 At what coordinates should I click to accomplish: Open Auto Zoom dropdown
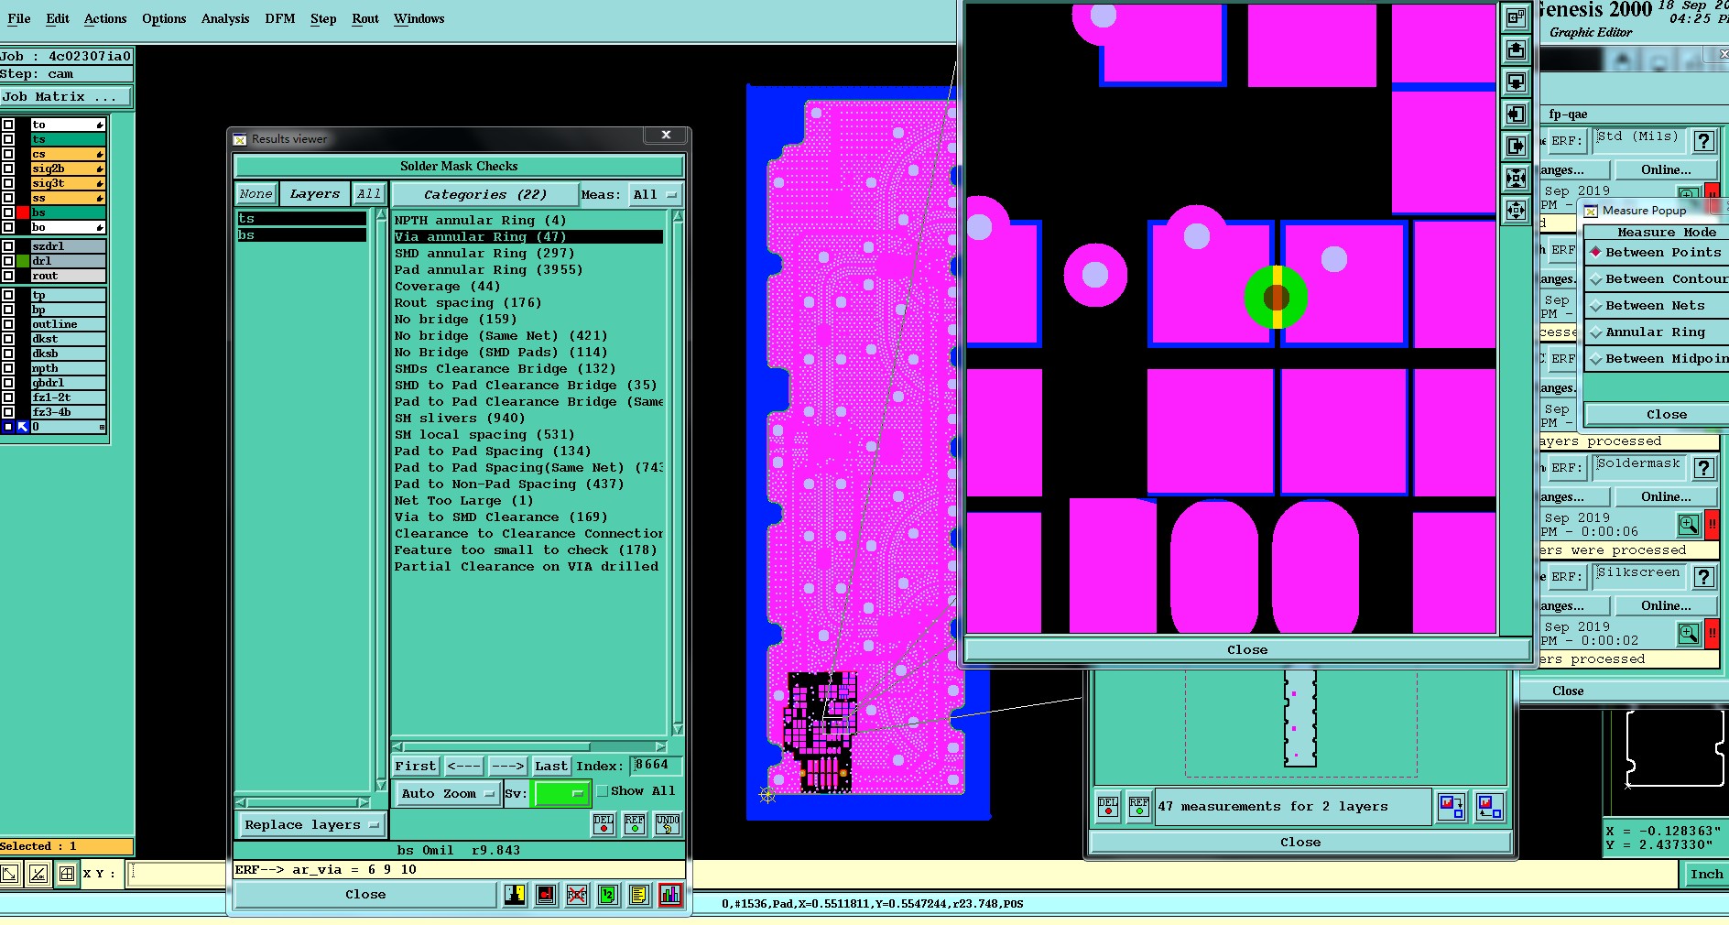coord(448,794)
